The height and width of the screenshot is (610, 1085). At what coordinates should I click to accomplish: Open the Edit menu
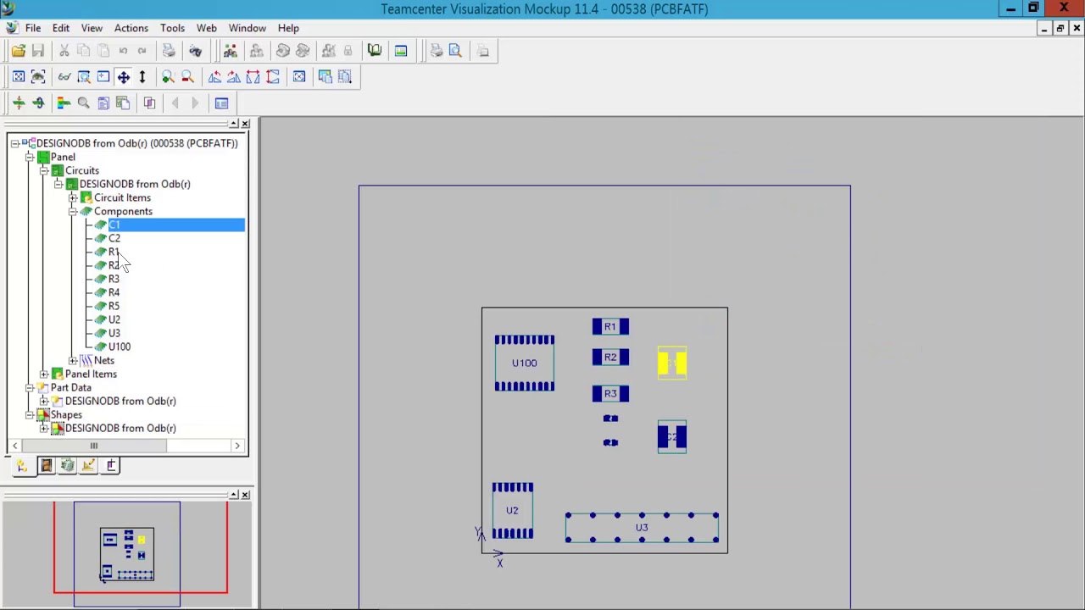click(61, 28)
